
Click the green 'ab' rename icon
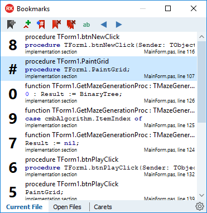(x=86, y=25)
